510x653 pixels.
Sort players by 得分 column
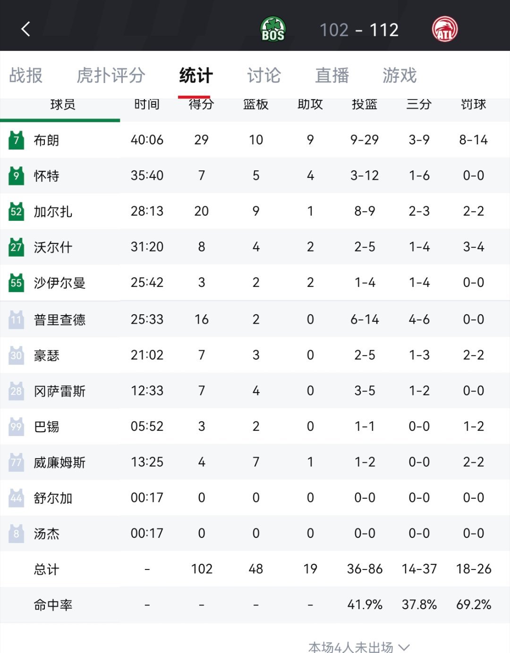coord(202,105)
